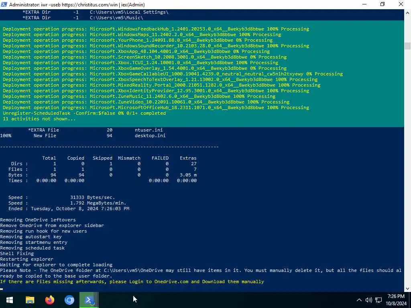Click the yellow 'If there are Files missing' line

[x=132, y=282]
